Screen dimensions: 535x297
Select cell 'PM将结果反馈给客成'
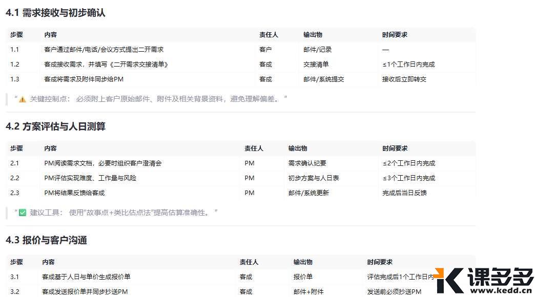pos(74,193)
